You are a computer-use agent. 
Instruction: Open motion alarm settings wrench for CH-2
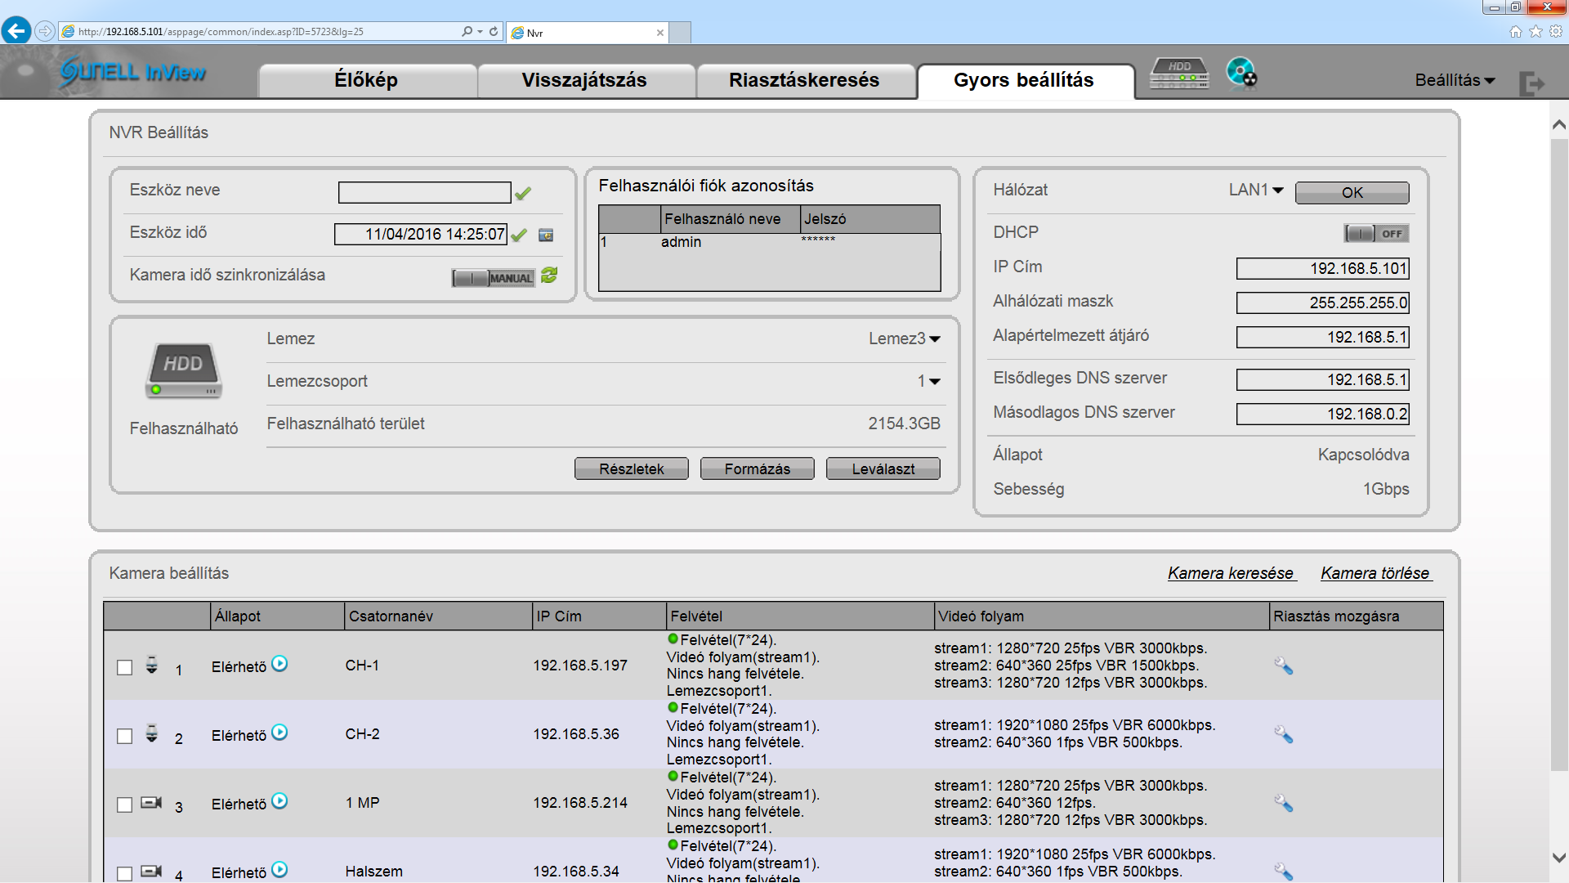pyautogui.click(x=1283, y=735)
